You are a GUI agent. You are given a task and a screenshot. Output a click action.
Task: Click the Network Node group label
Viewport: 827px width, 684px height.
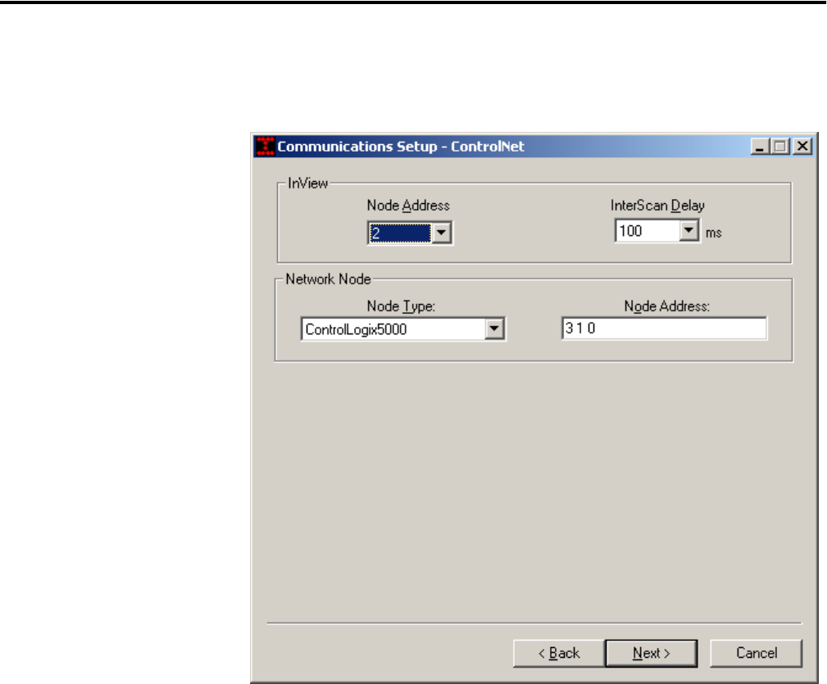click(x=328, y=279)
